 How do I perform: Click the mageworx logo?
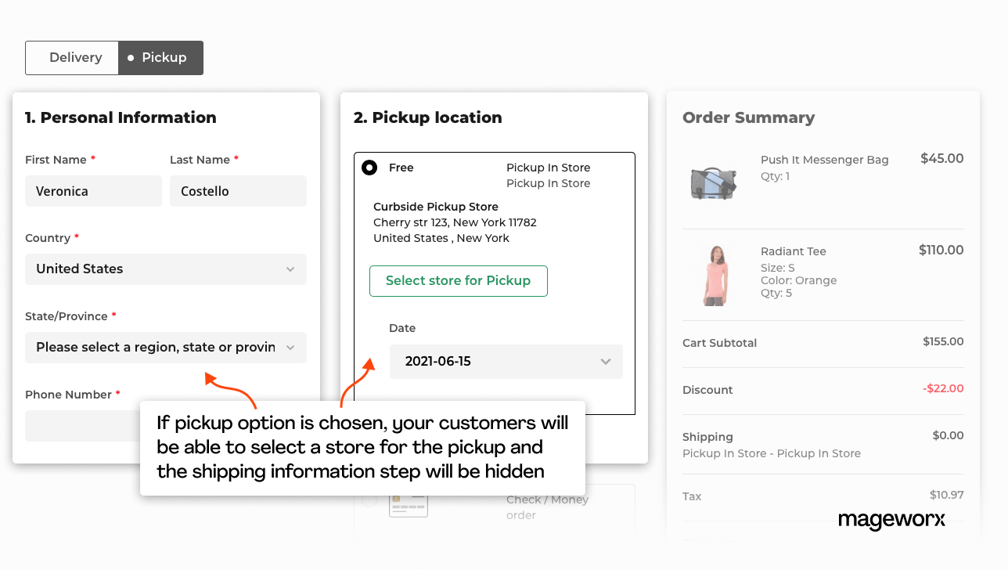click(891, 520)
